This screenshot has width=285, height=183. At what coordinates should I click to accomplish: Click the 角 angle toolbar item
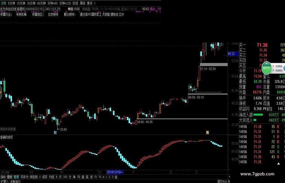click(x=74, y=177)
